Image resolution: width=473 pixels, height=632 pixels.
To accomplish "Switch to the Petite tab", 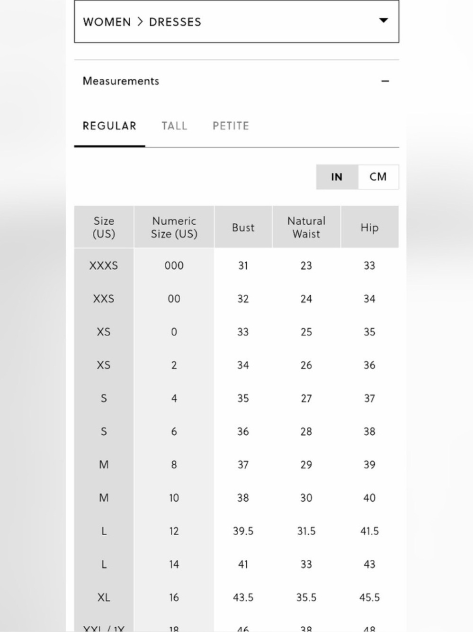I will (231, 126).
